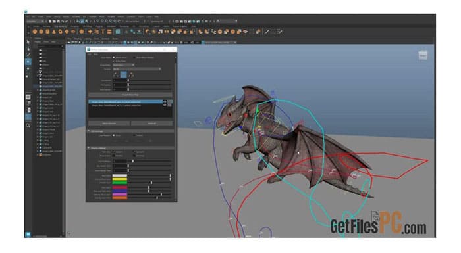Click the pink color swatch

point(120,195)
